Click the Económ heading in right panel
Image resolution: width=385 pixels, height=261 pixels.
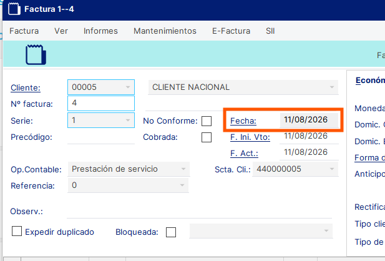pyautogui.click(x=370, y=81)
